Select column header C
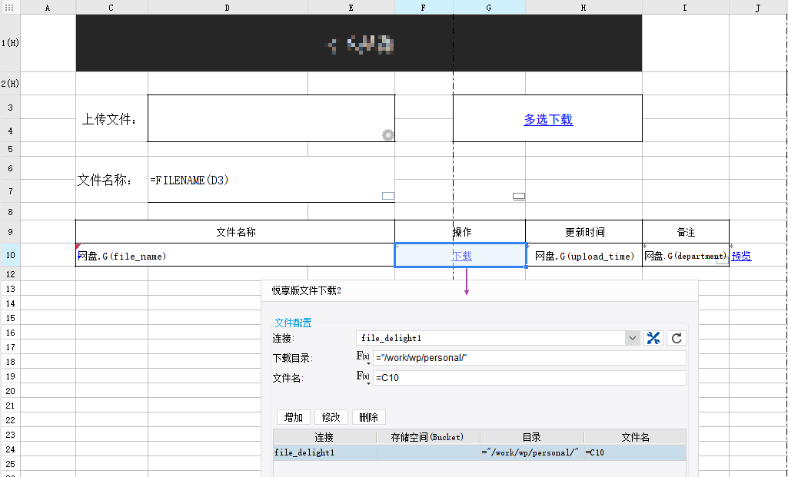This screenshot has width=788, height=477. click(111, 8)
